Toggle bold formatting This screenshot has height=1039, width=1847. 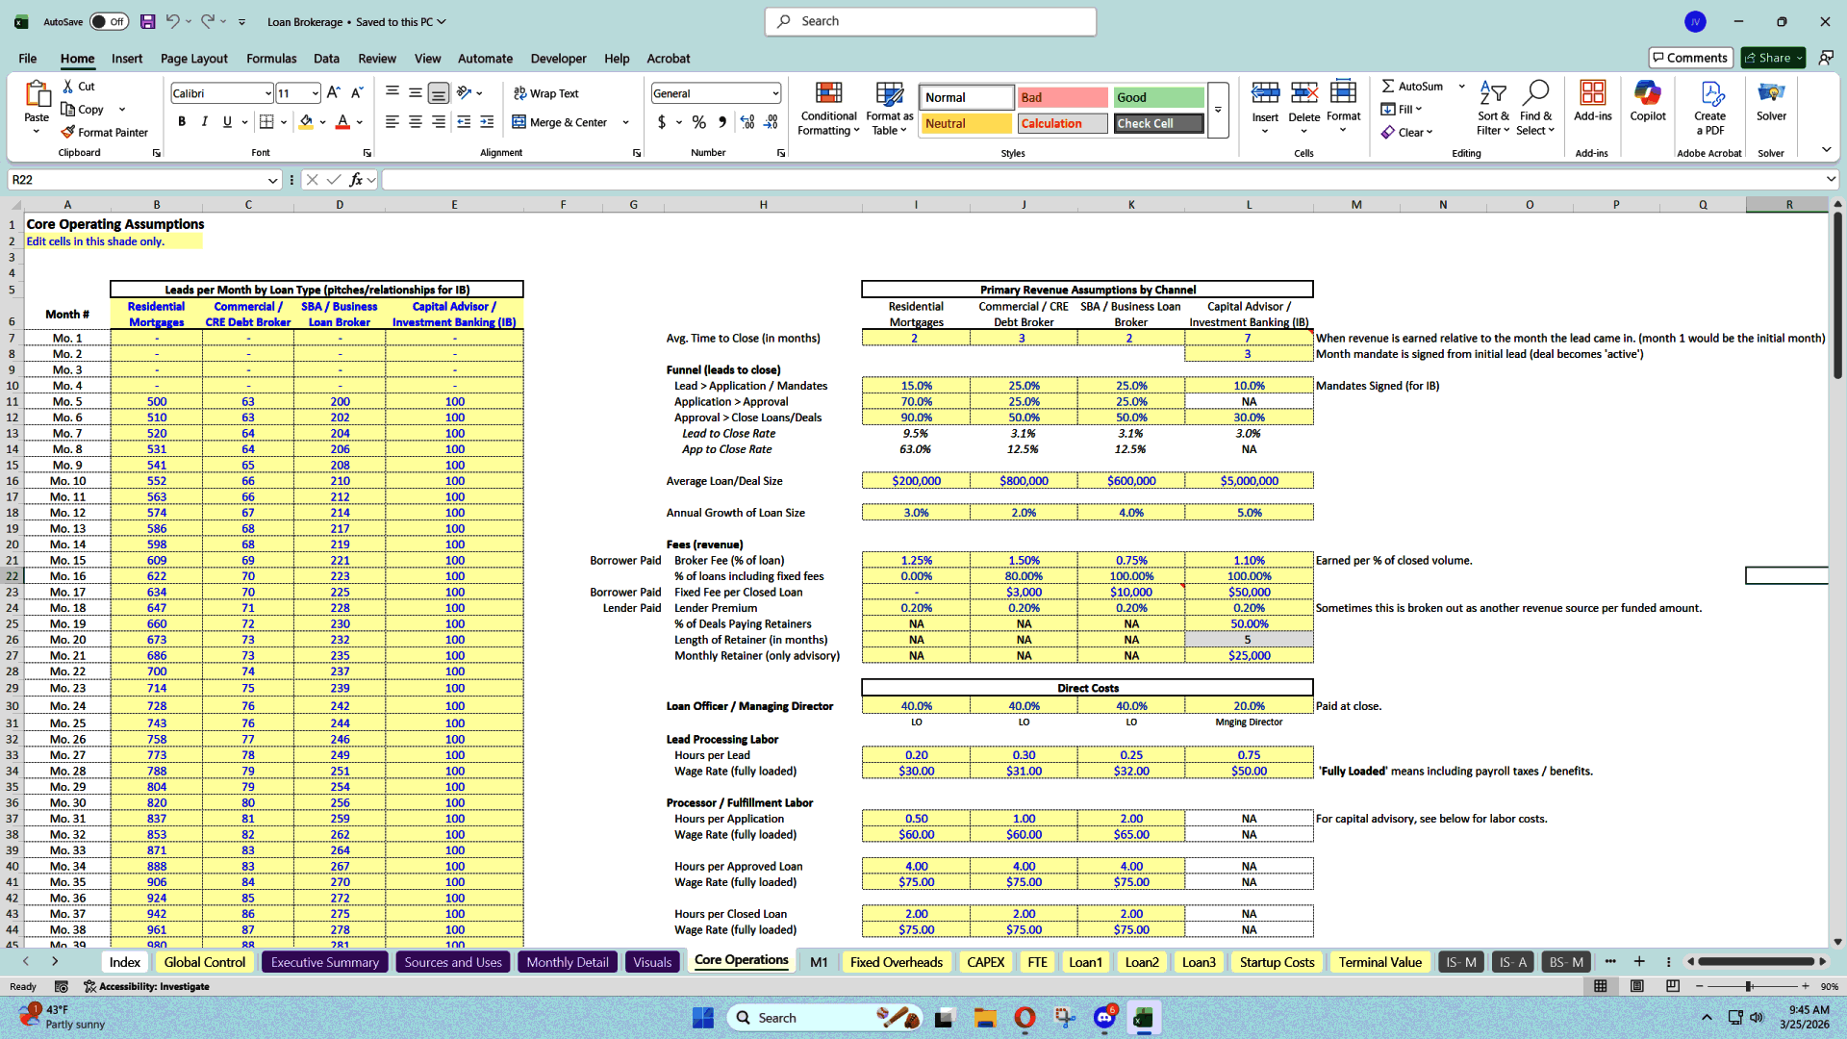coord(182,121)
